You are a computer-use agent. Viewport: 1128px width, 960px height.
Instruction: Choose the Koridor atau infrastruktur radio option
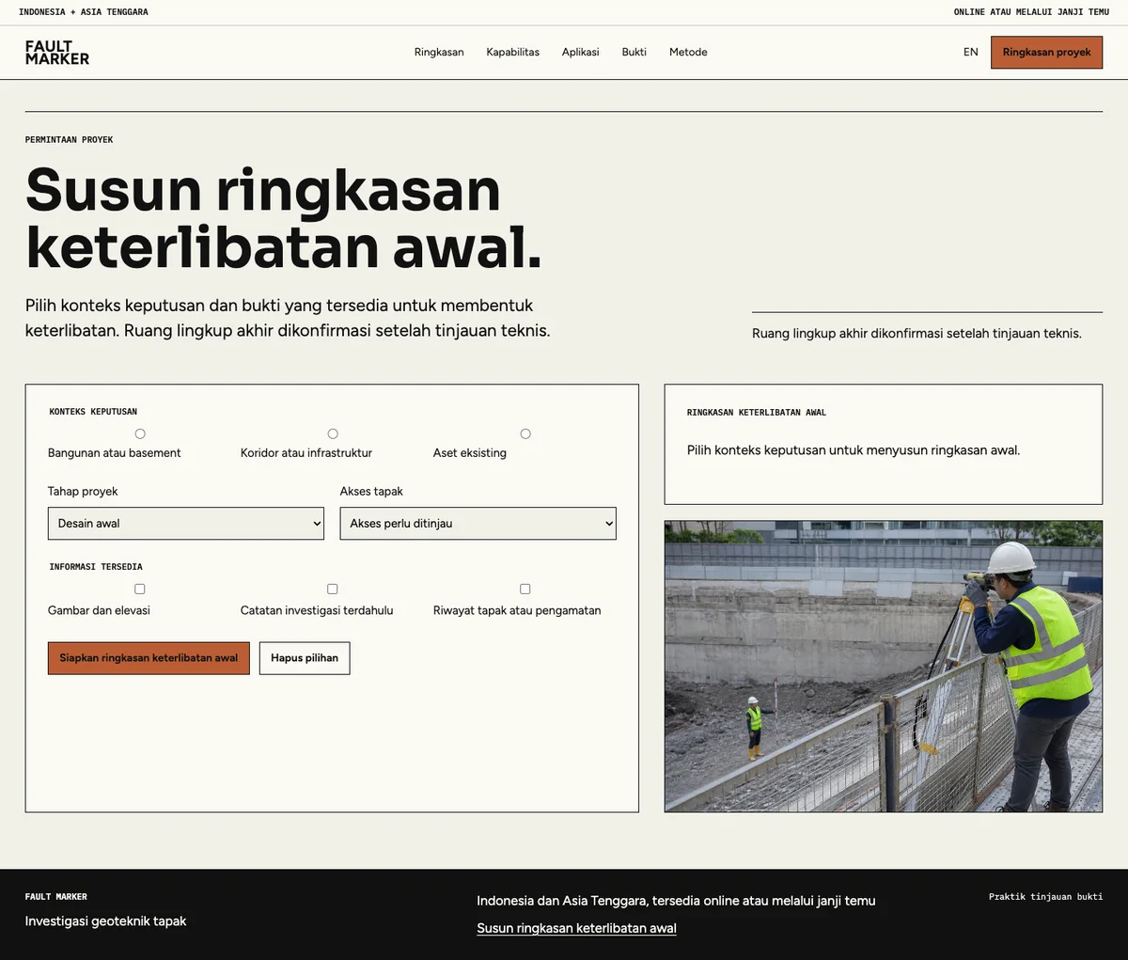click(x=333, y=433)
